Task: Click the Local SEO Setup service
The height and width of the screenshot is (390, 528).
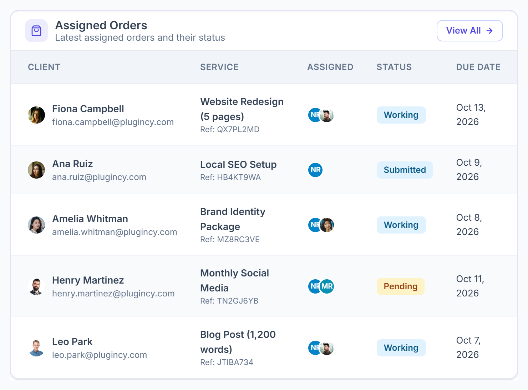Action: pos(238,165)
